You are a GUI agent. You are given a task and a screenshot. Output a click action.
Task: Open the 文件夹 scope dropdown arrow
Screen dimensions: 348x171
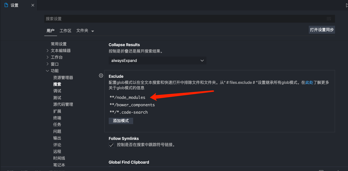92,31
